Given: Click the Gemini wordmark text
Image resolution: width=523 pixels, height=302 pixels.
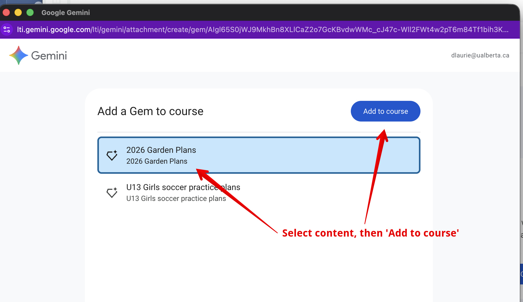Looking at the screenshot, I should [49, 56].
